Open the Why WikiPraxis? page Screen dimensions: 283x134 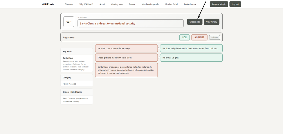tap(86, 4)
